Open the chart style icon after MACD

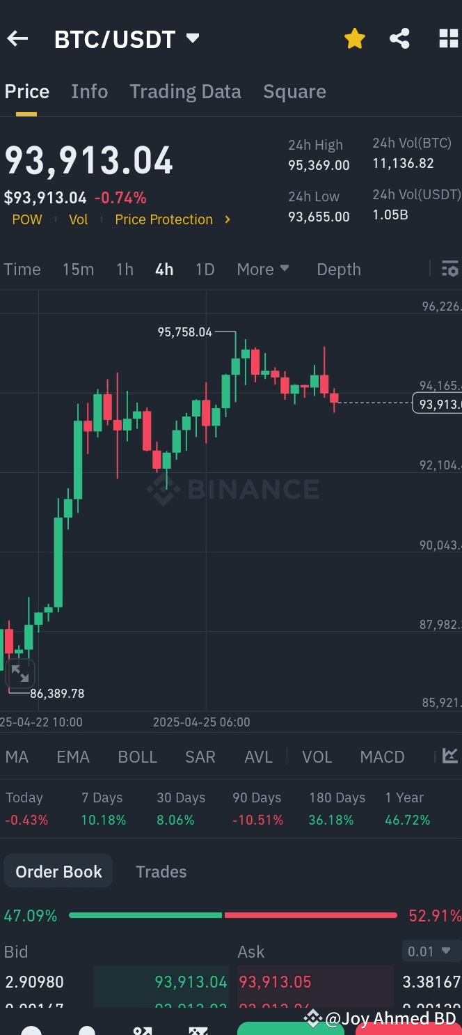click(x=449, y=756)
